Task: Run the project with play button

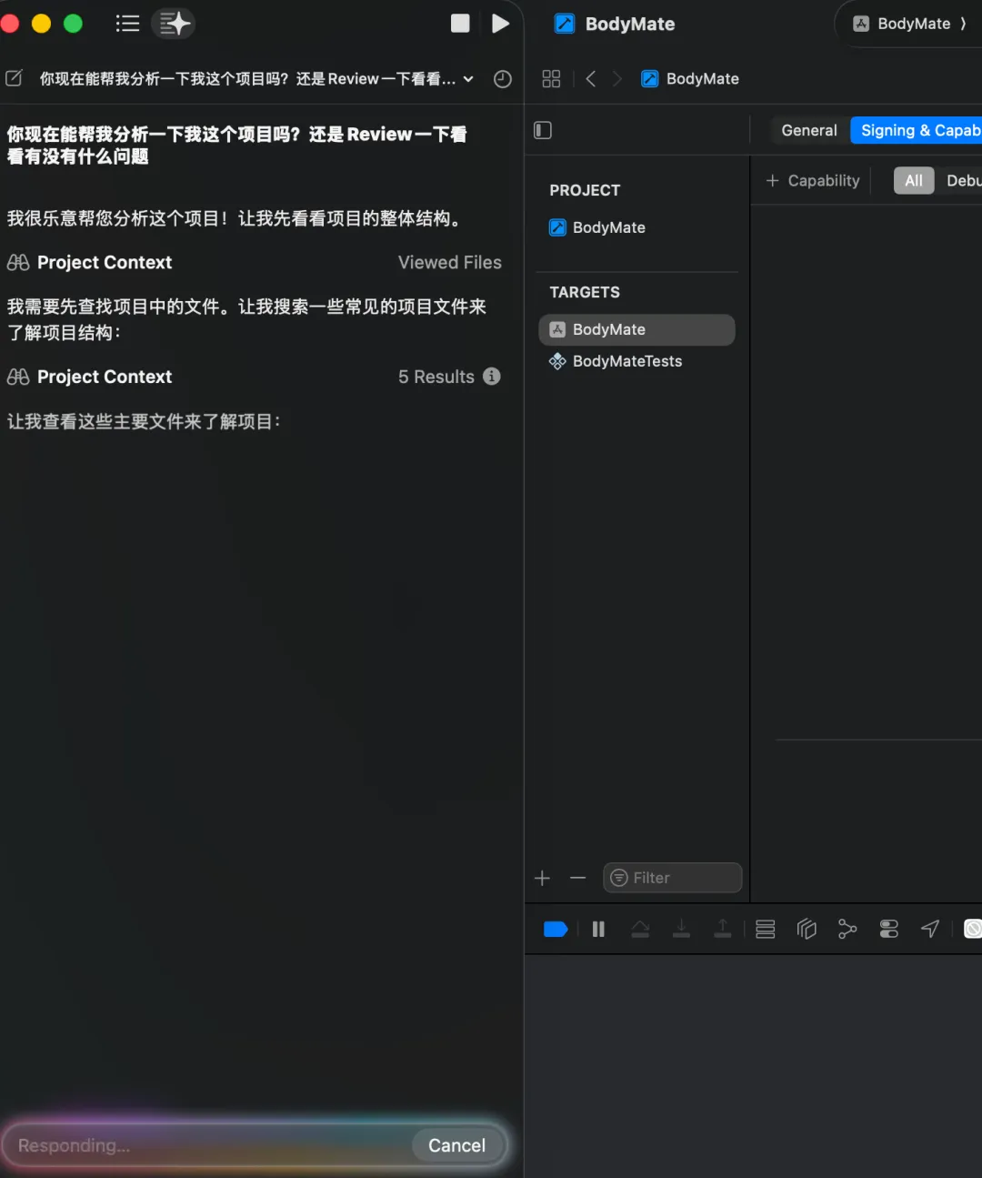Action: pyautogui.click(x=500, y=24)
